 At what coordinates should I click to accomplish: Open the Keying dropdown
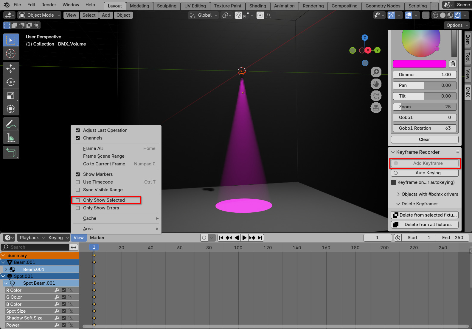pyautogui.click(x=58, y=238)
